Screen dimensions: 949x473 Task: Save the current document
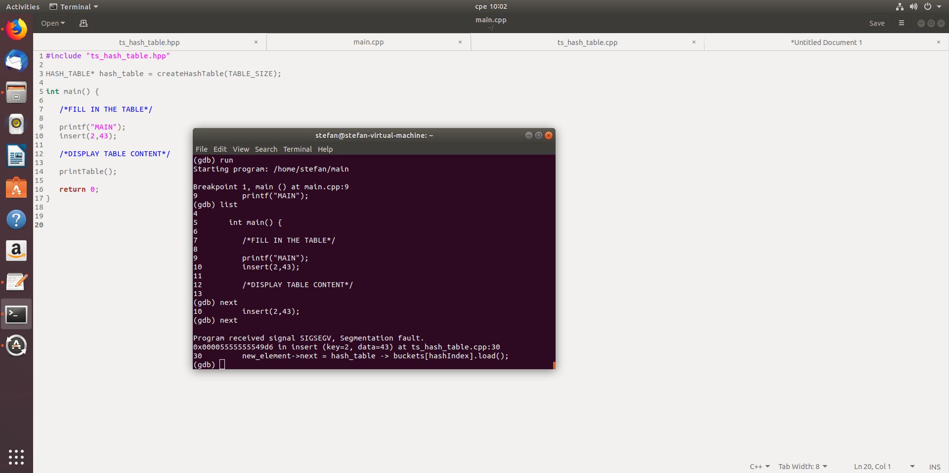click(877, 23)
